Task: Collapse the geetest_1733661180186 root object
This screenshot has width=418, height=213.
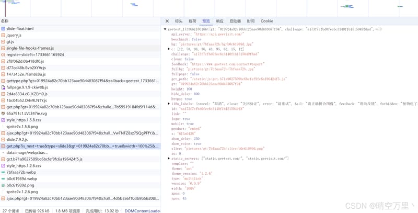Action: [165, 29]
